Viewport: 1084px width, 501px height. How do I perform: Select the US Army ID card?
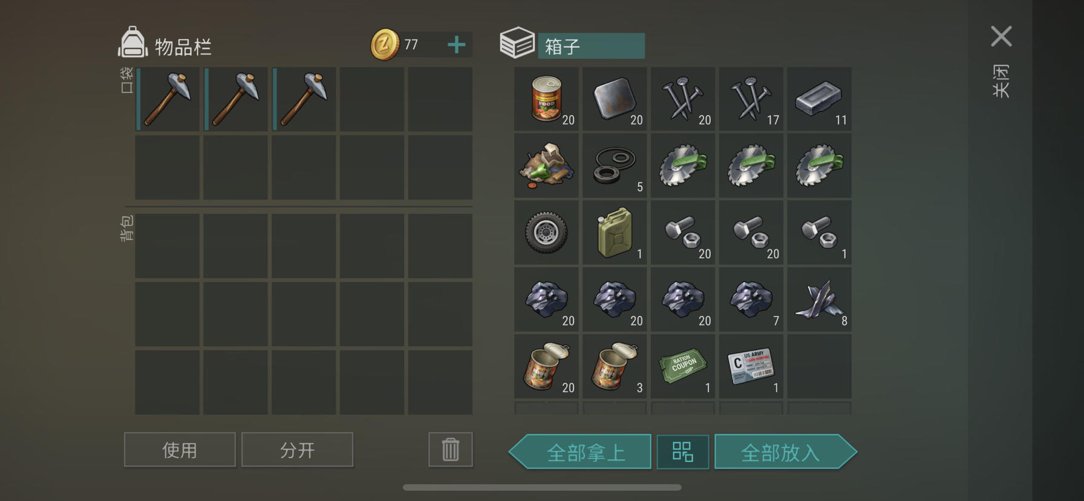point(751,366)
